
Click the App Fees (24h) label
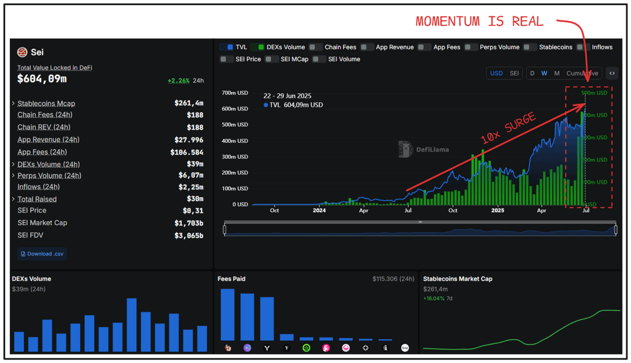pyautogui.click(x=42, y=152)
